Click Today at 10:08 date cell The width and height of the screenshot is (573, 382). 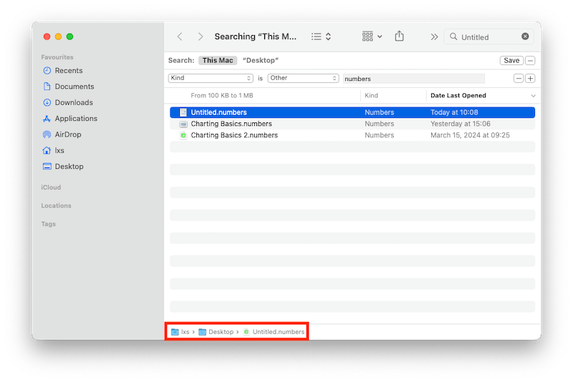pyautogui.click(x=454, y=112)
